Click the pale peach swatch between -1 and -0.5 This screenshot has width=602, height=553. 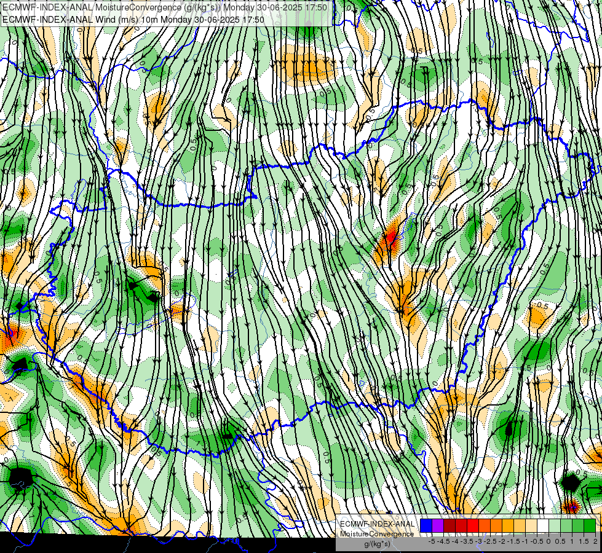[531, 525]
